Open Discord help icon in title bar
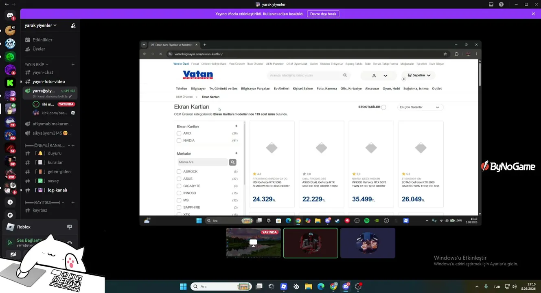 501,4
